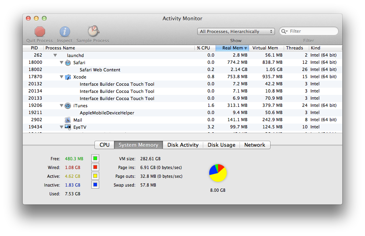The image size is (365, 236).
Task: Click the Safari compass icon in the process list
Action: (x=68, y=63)
